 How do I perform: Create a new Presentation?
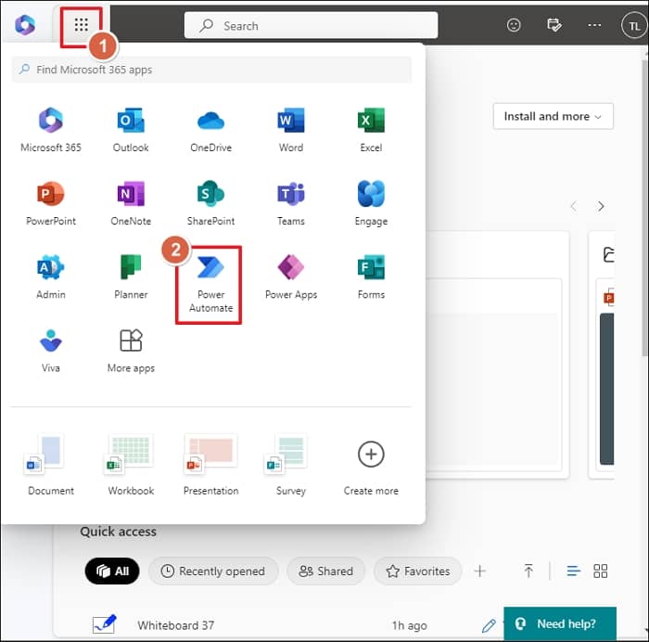tap(210, 465)
